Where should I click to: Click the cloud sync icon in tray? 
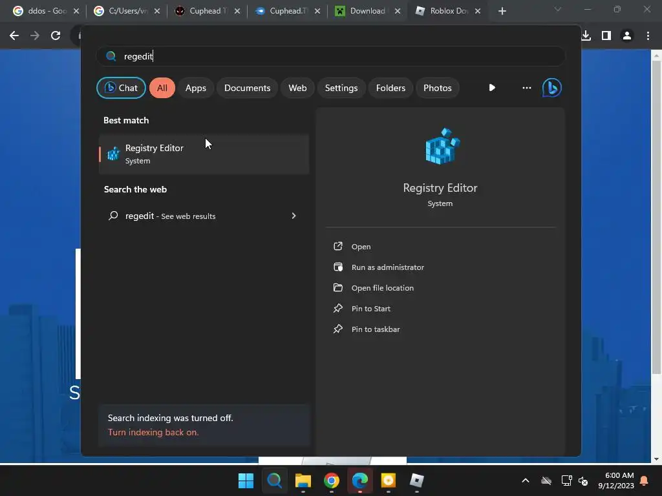[x=546, y=480]
